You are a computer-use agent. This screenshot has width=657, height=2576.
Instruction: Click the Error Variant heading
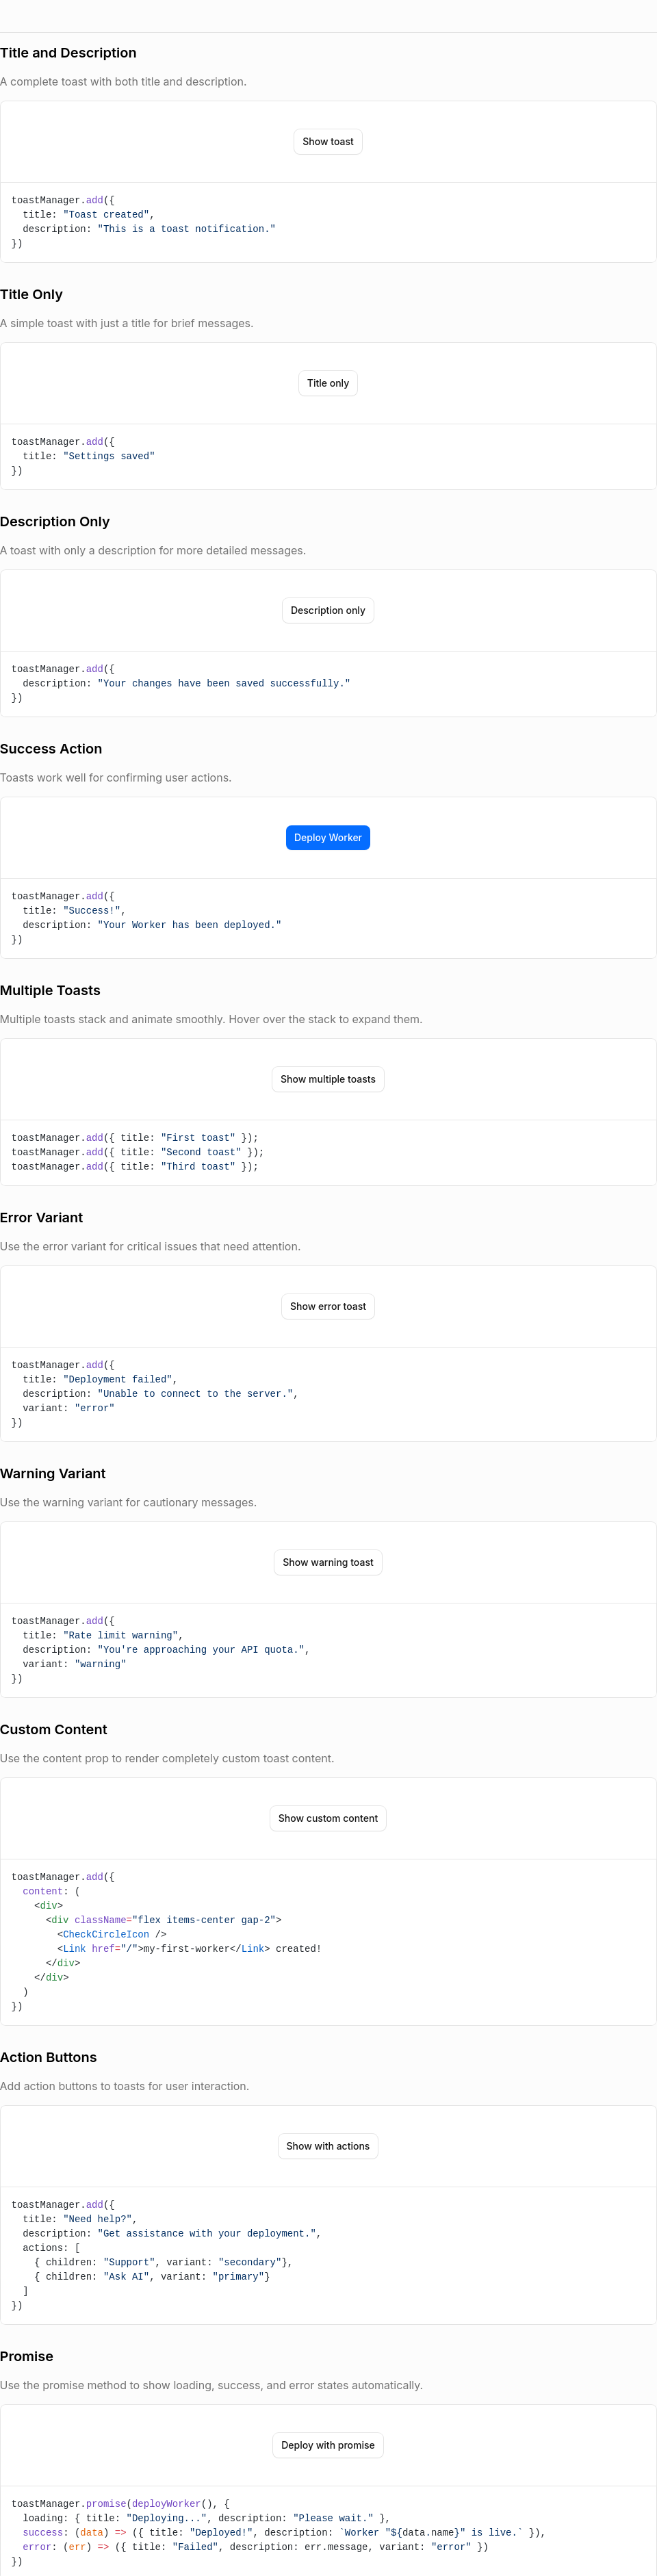[42, 1217]
